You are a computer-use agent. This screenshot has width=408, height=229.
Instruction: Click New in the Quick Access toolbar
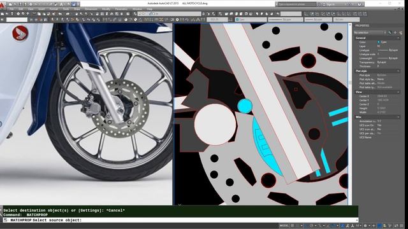click(x=10, y=4)
